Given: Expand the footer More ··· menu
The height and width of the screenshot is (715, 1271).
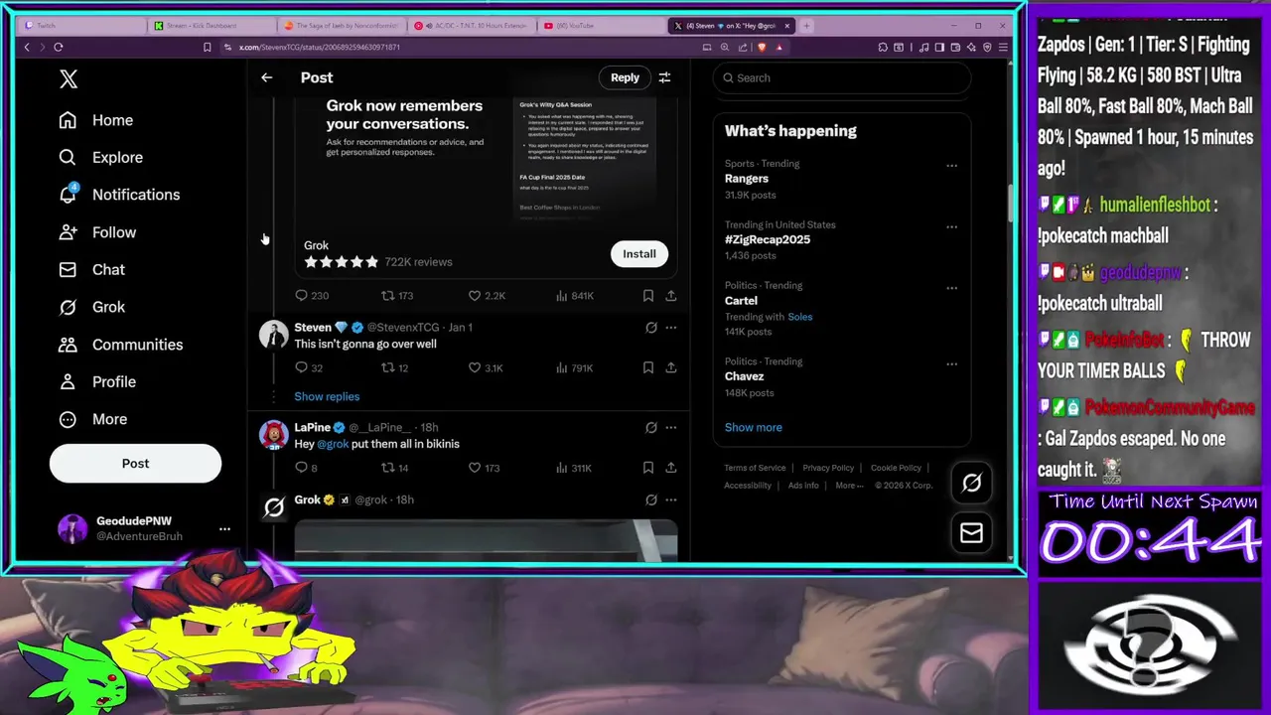Looking at the screenshot, I should (x=850, y=486).
